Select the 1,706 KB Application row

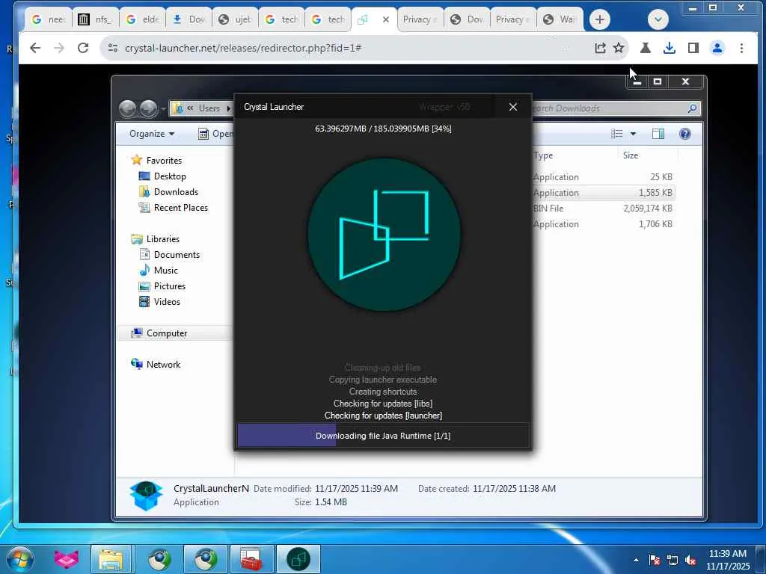tap(604, 223)
